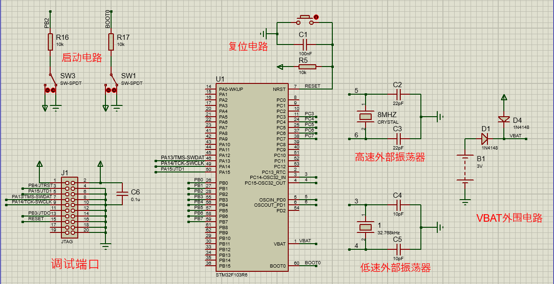Click the VBAT net label right of D1
The image size is (554, 284).
click(515, 135)
